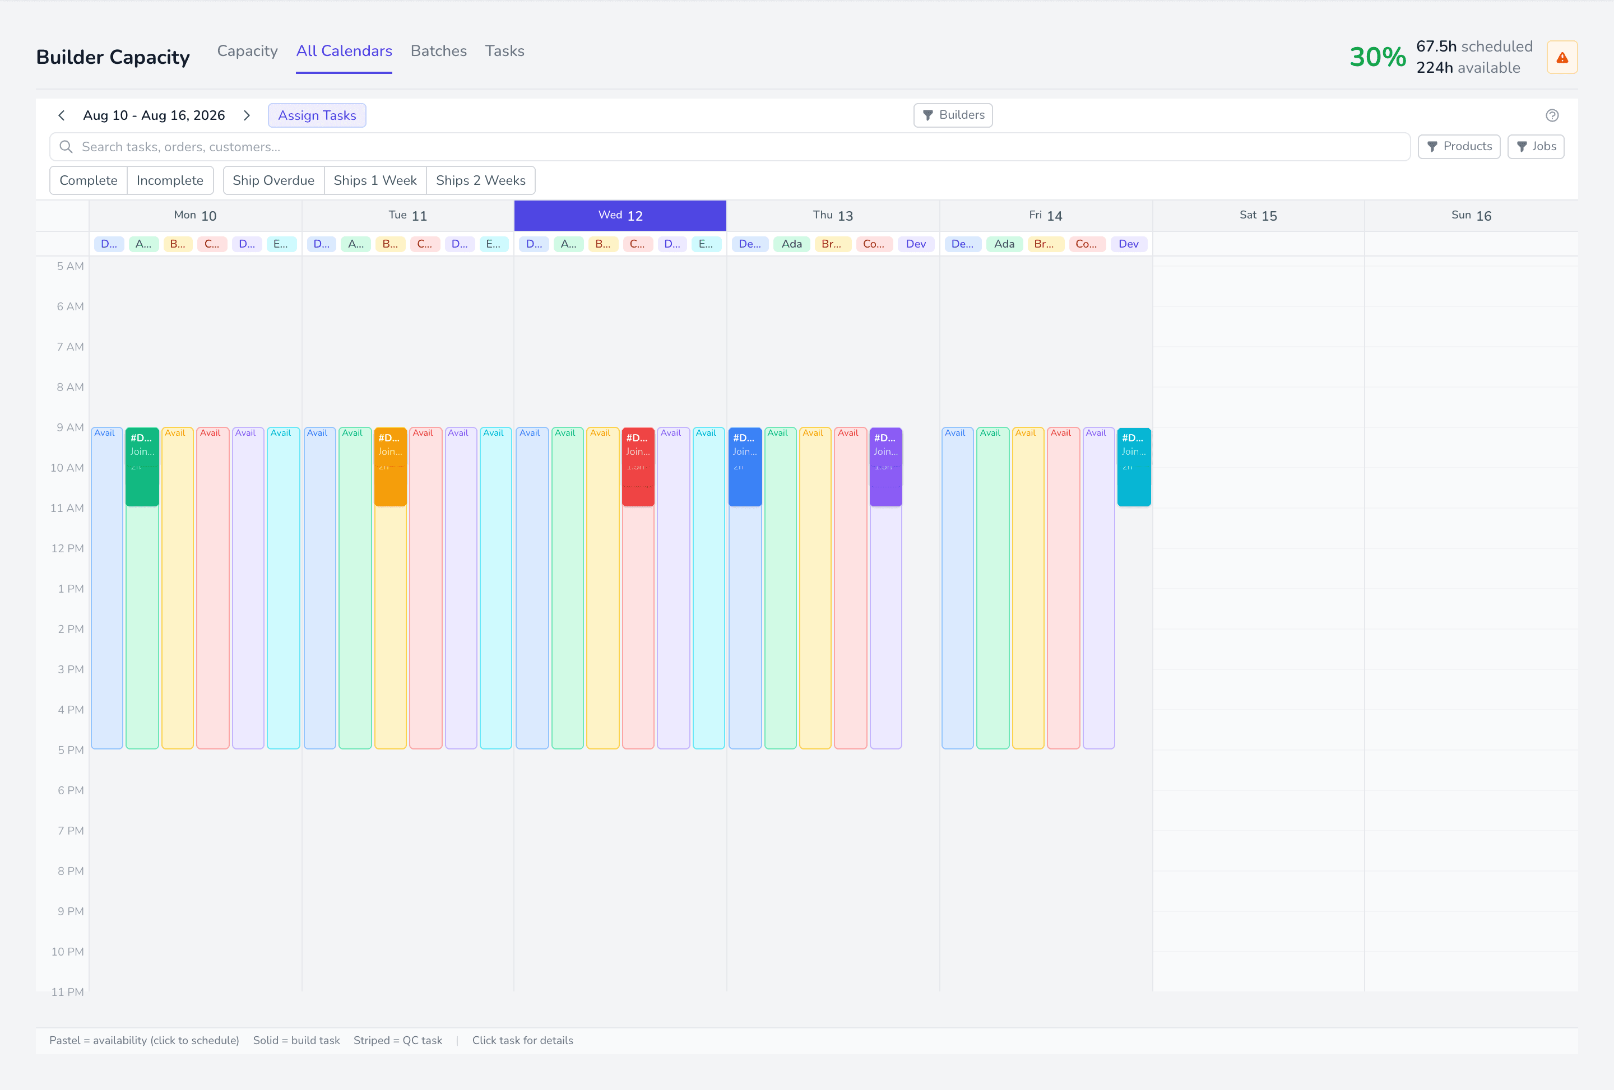The height and width of the screenshot is (1090, 1614).
Task: Open the orange build task on Tue 11
Action: (x=390, y=467)
